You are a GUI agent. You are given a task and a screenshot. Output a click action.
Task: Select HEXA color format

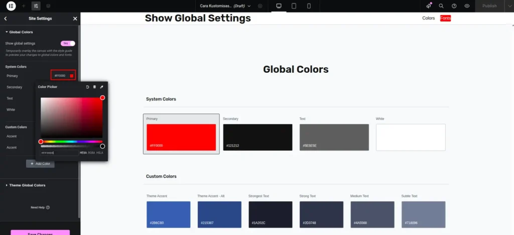coord(83,153)
